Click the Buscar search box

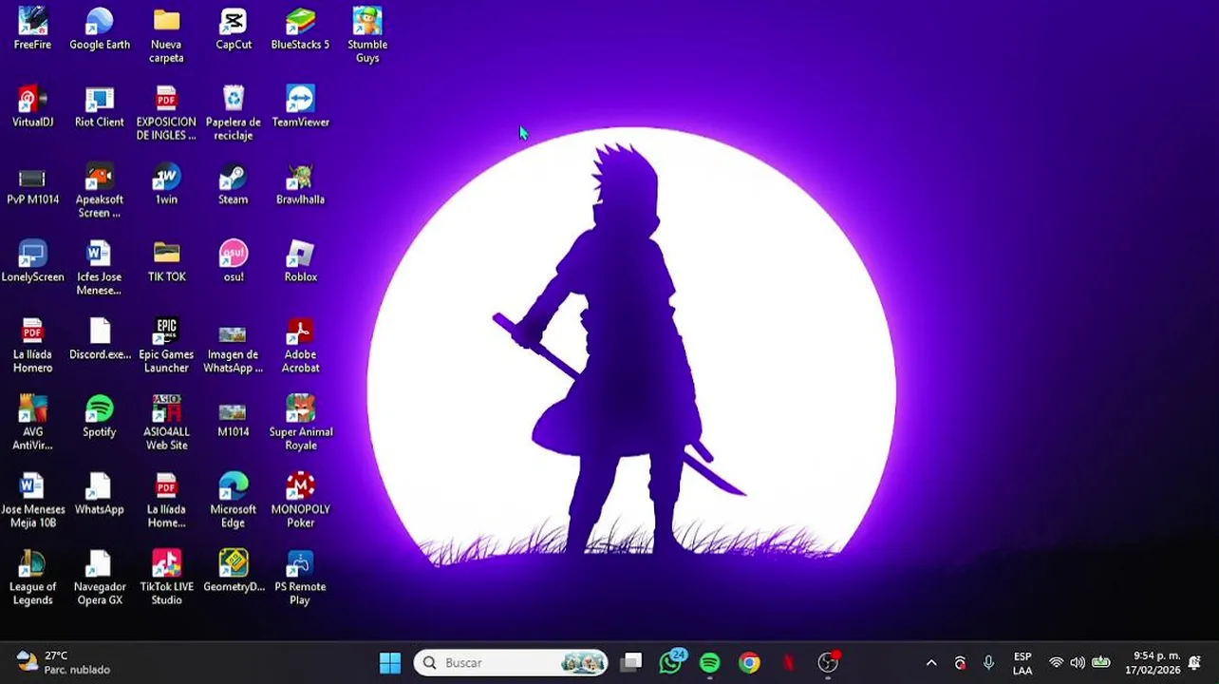(511, 663)
